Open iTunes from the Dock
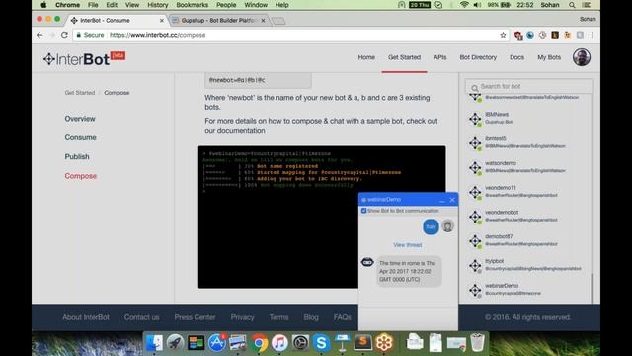The image size is (632, 356). 279,343
